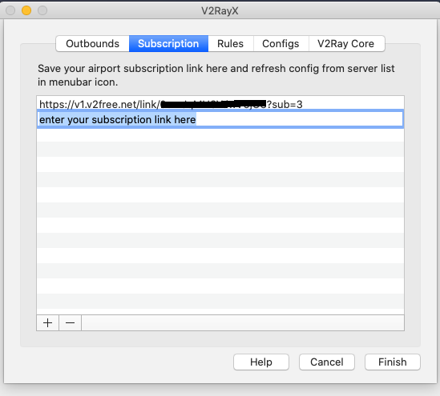Add a new subscription with plus icon
440x396 pixels.
coord(48,323)
